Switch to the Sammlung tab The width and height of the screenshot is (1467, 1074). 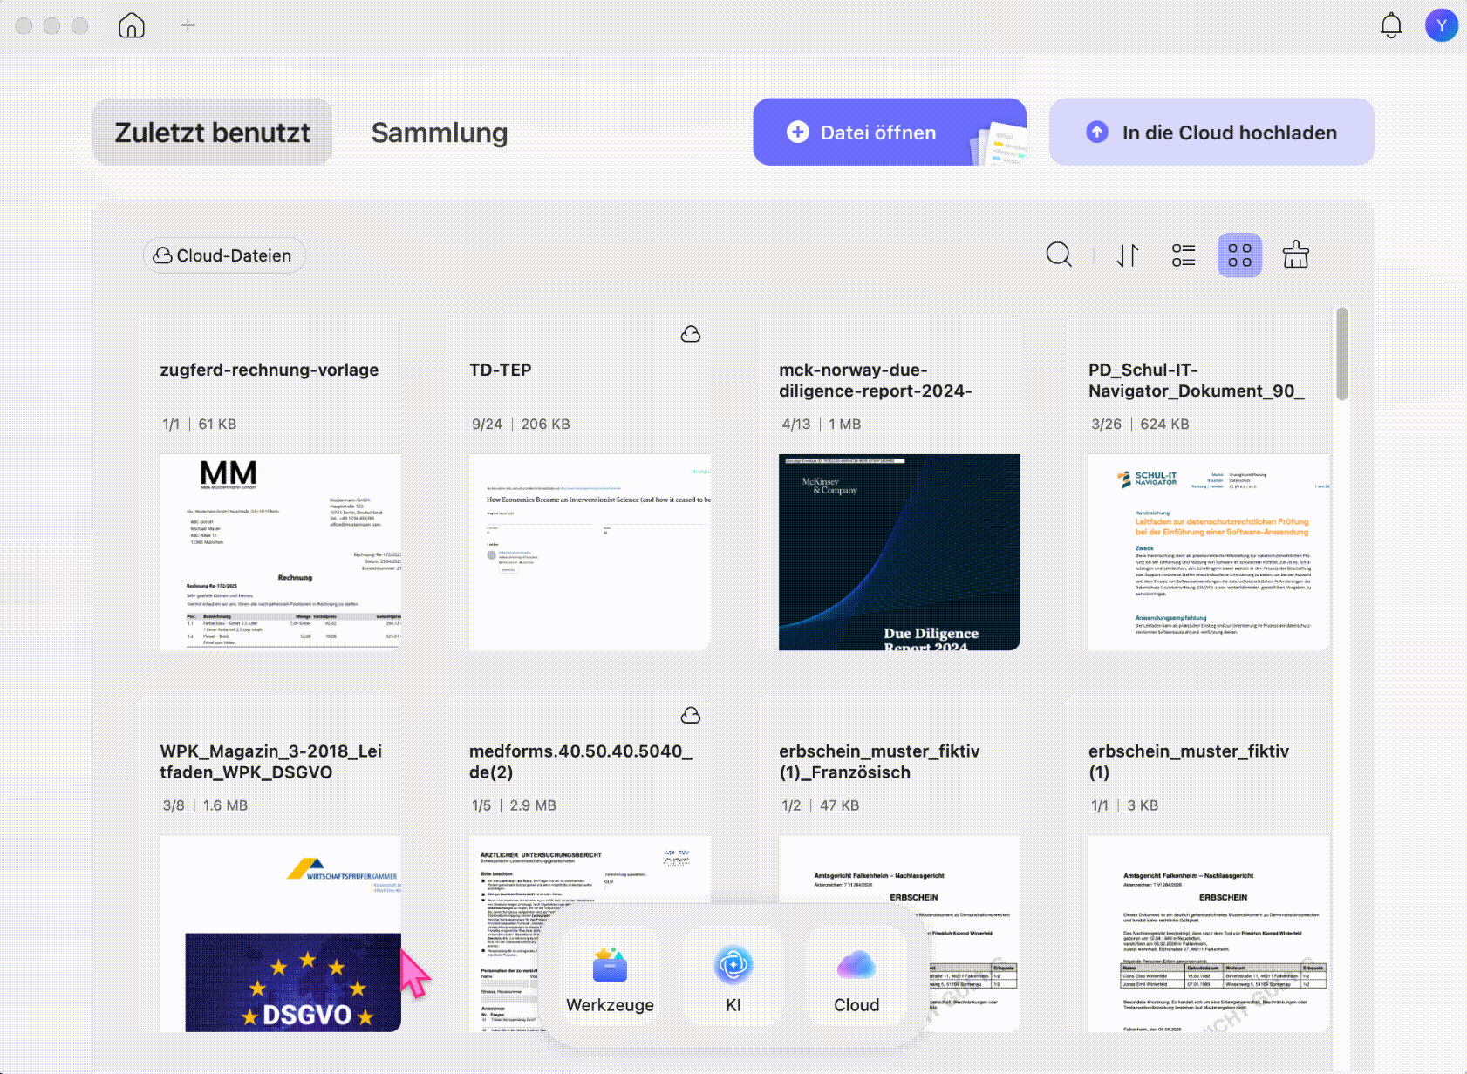[x=439, y=133]
